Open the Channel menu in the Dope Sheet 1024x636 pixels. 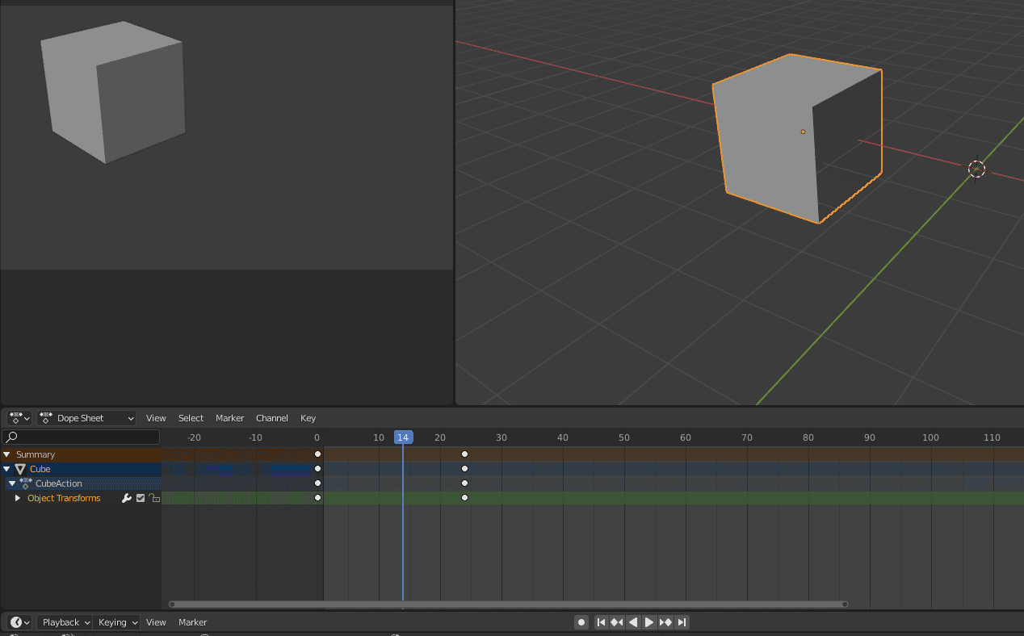click(271, 418)
